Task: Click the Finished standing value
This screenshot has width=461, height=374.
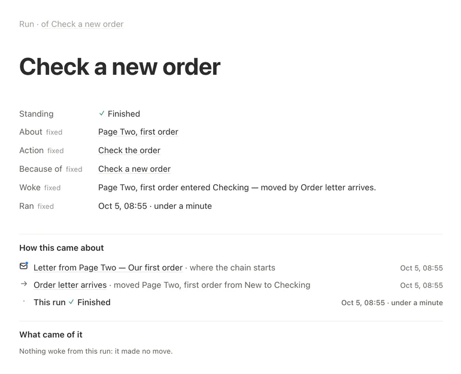Action: click(x=124, y=114)
